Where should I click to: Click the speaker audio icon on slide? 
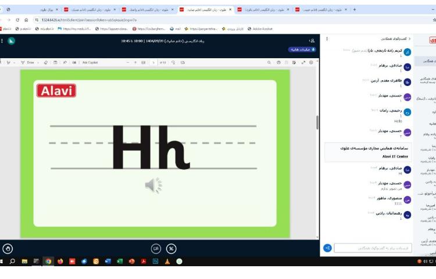point(153,185)
